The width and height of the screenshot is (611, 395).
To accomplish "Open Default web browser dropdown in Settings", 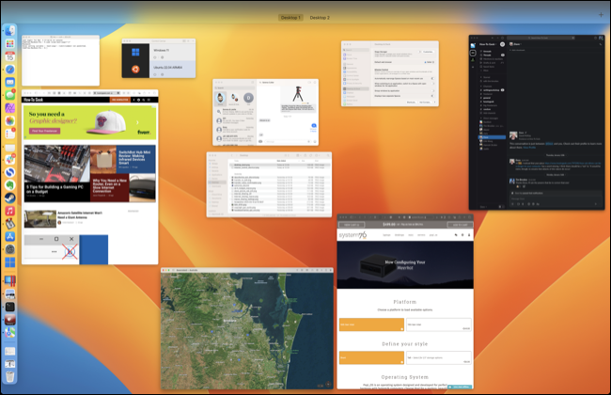I will click(x=429, y=62).
